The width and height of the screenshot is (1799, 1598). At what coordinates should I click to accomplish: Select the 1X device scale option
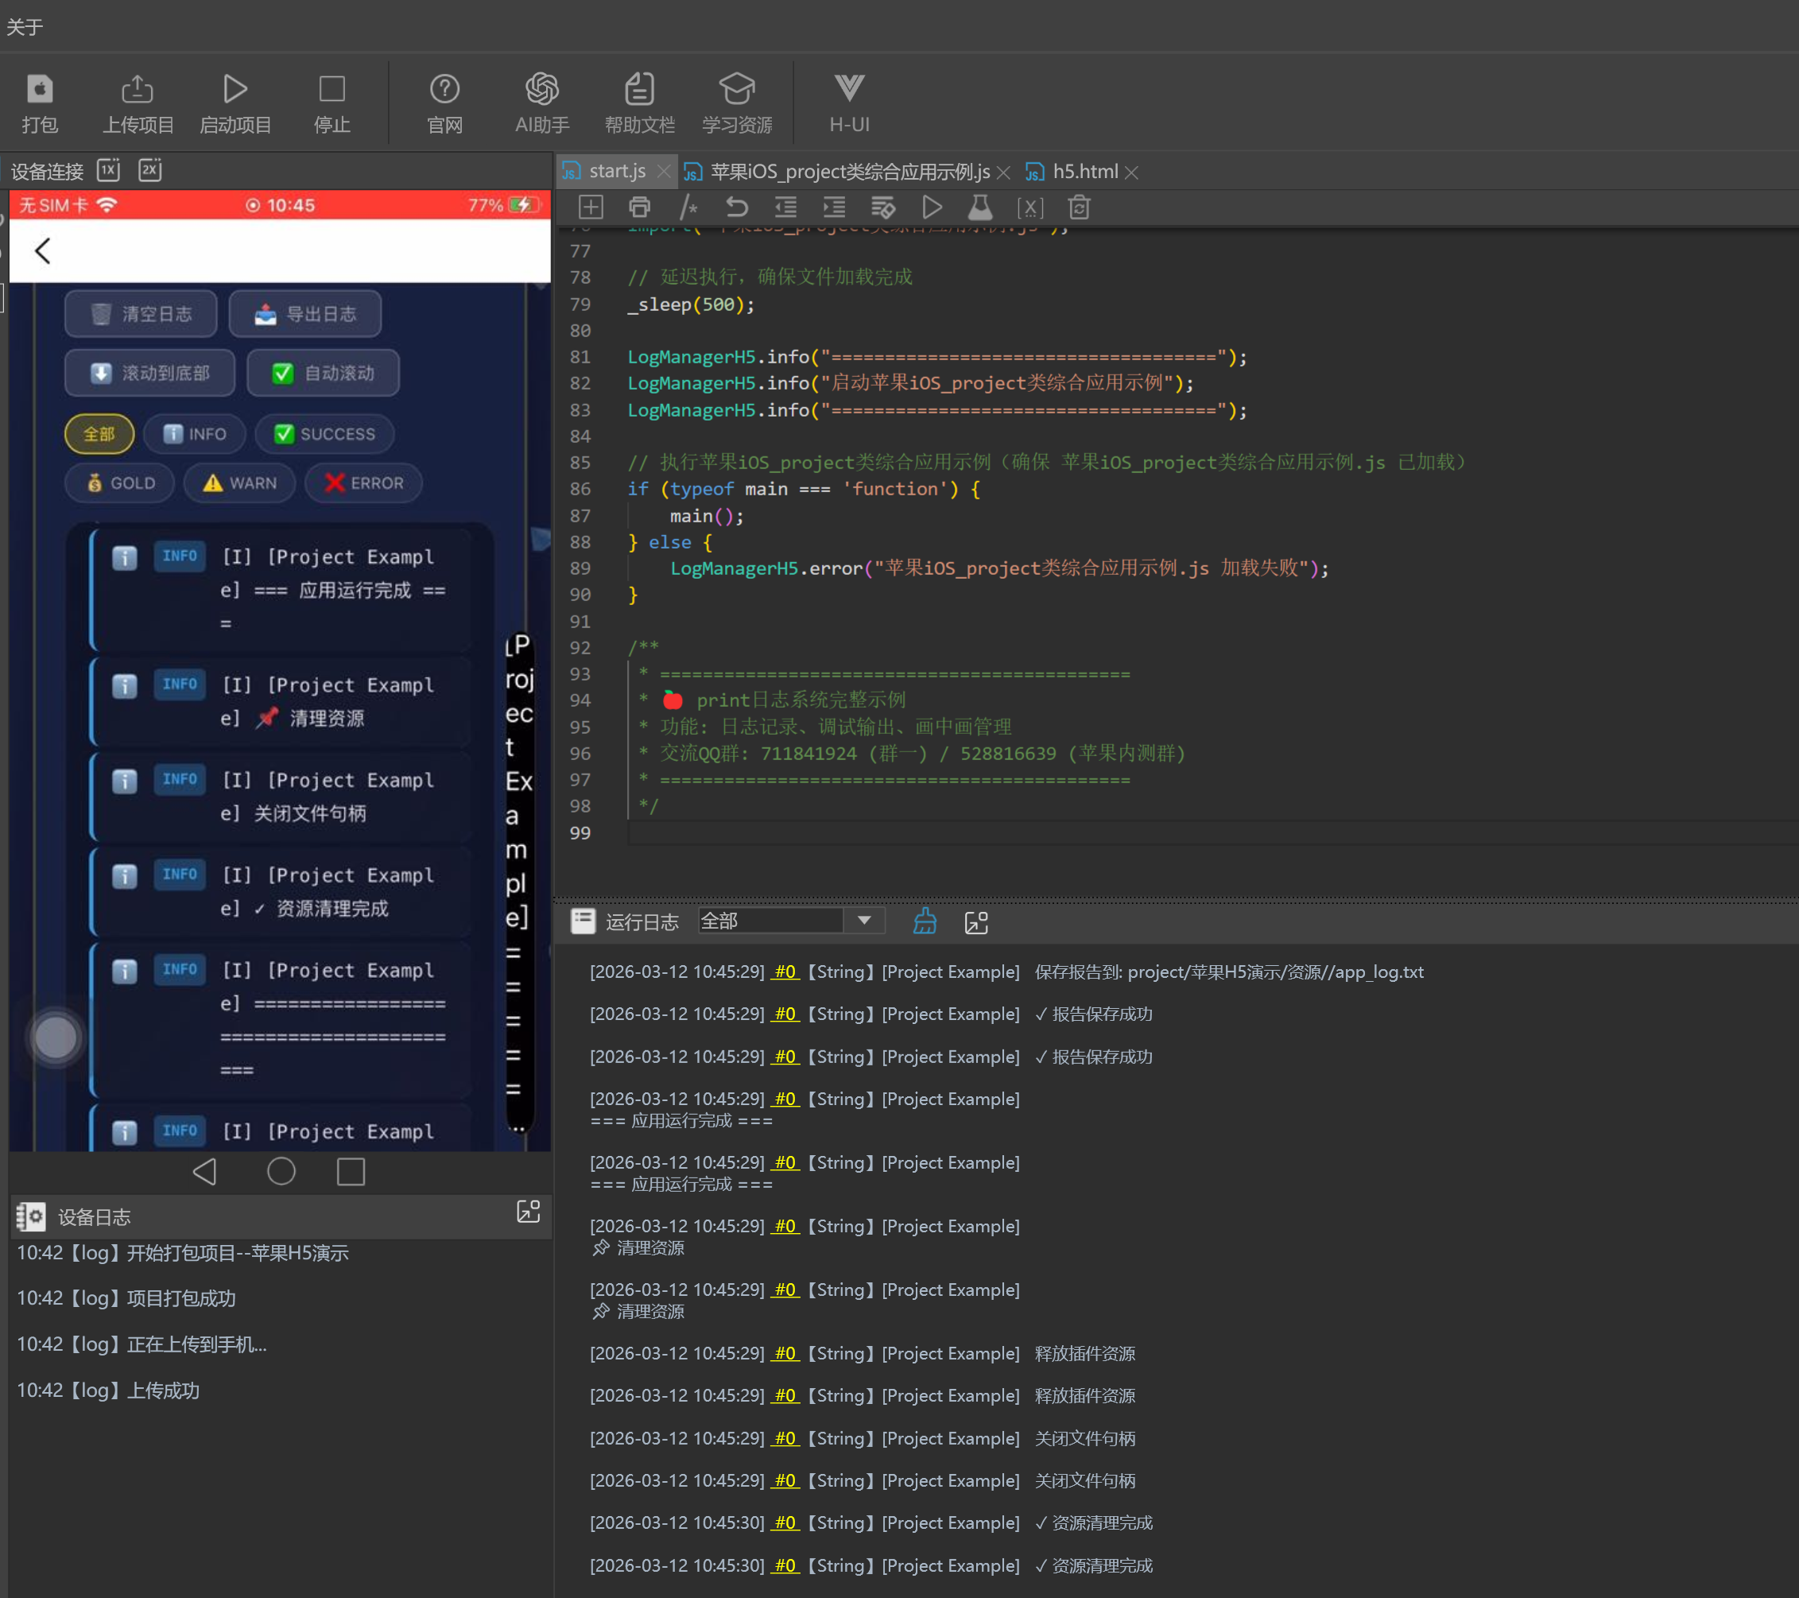[x=108, y=170]
